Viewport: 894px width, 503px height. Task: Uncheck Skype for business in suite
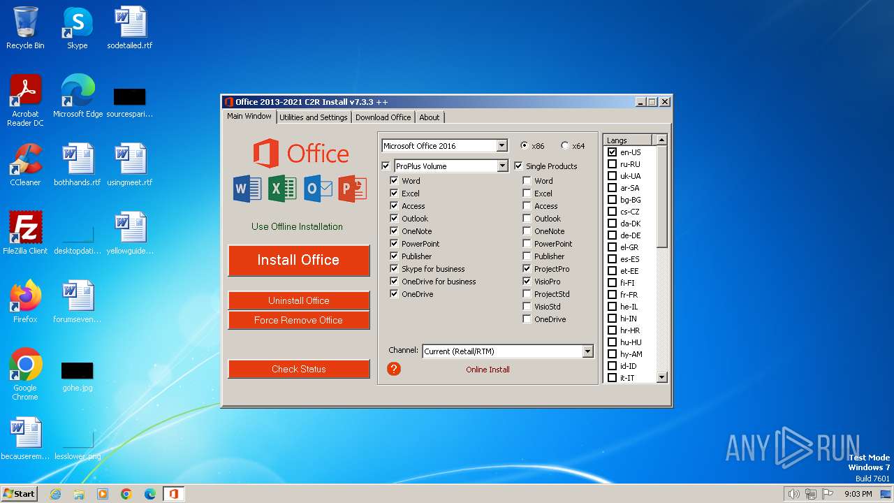[x=394, y=269]
